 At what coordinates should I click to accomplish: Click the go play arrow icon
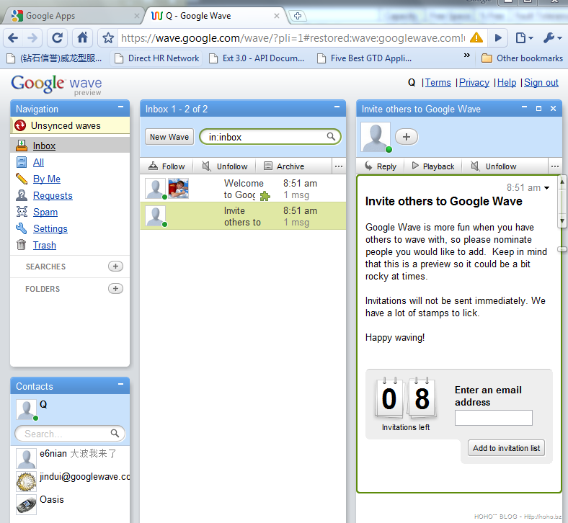[x=498, y=37]
